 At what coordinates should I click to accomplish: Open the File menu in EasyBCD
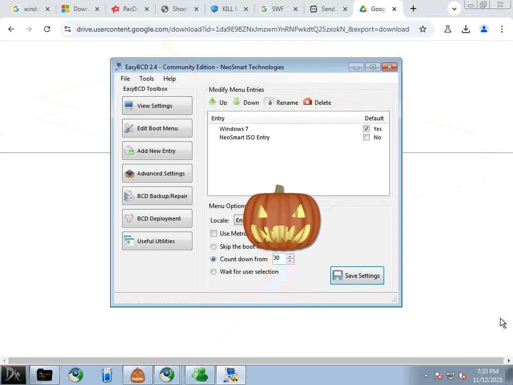tap(125, 79)
